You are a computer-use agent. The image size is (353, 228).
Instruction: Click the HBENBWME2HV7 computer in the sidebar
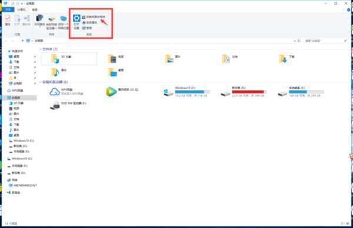point(23,186)
